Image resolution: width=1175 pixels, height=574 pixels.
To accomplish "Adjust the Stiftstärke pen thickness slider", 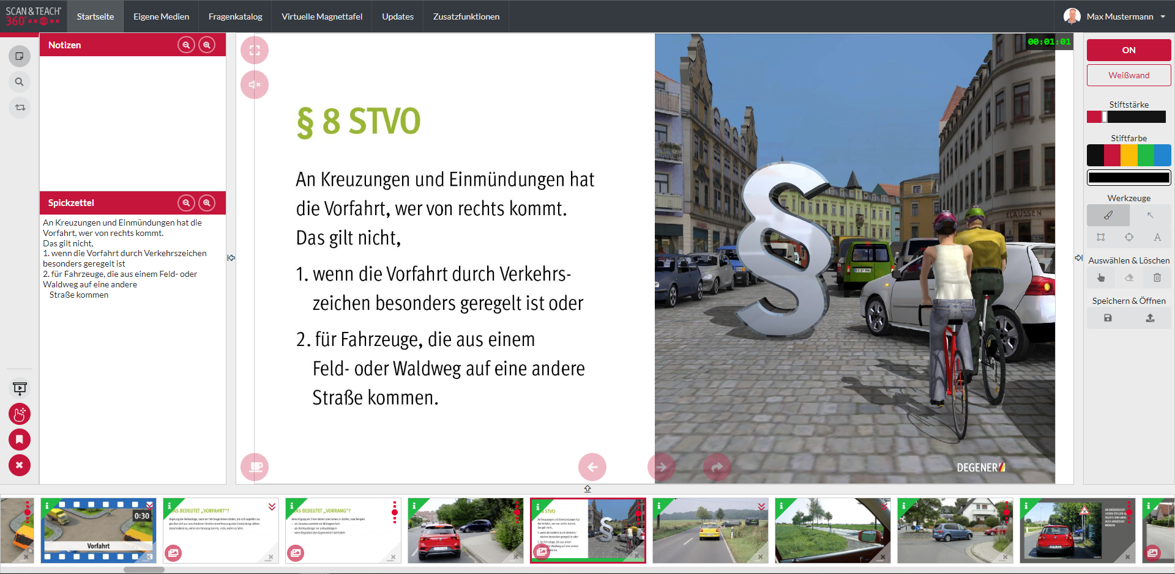I will coord(1127,117).
